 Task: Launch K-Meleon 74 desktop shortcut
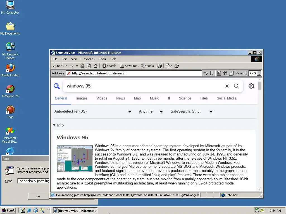(10, 91)
